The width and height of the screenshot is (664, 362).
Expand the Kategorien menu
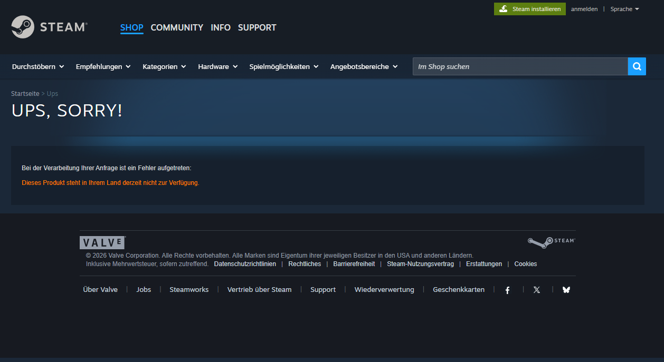pos(164,66)
